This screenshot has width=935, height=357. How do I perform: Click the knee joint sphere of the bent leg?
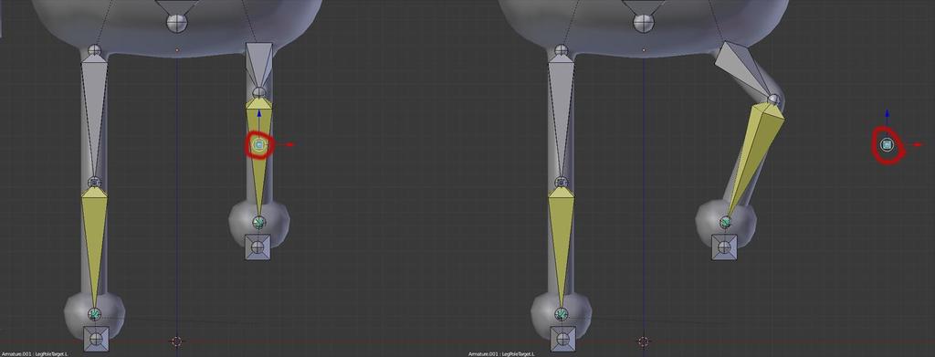click(774, 99)
